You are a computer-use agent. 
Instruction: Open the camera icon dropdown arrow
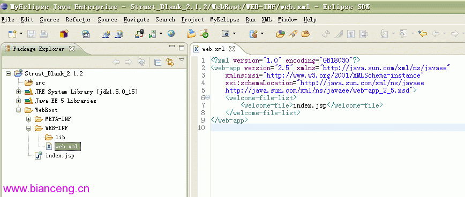pyautogui.click(x=234, y=34)
